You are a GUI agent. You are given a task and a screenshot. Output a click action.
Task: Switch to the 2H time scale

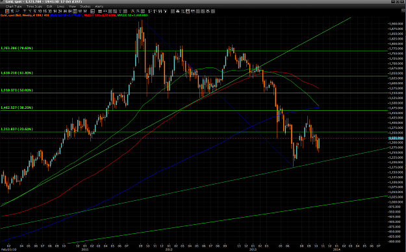click(x=60, y=12)
